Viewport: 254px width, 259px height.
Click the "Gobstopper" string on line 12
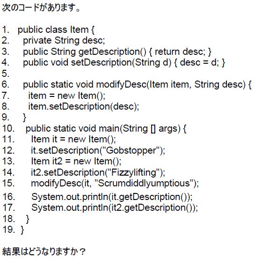tap(131, 151)
